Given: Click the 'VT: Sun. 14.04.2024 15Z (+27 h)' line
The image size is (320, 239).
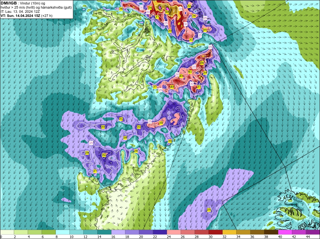Looking at the screenshot, I should coord(27,15).
